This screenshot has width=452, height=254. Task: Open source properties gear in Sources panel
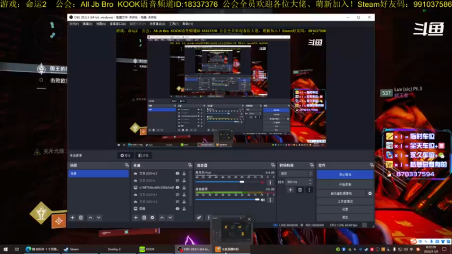point(153,218)
